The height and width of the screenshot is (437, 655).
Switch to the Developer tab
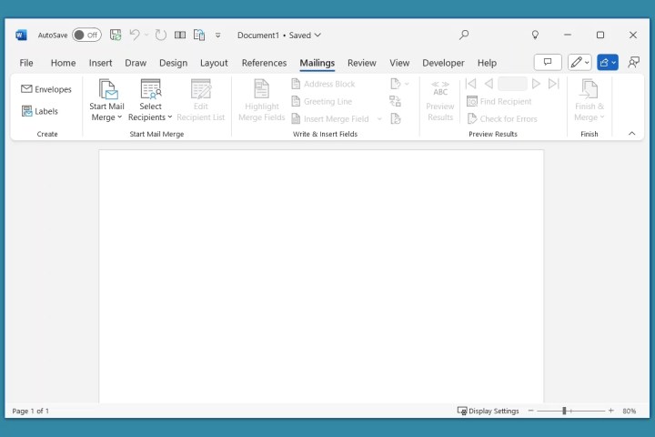click(x=443, y=63)
